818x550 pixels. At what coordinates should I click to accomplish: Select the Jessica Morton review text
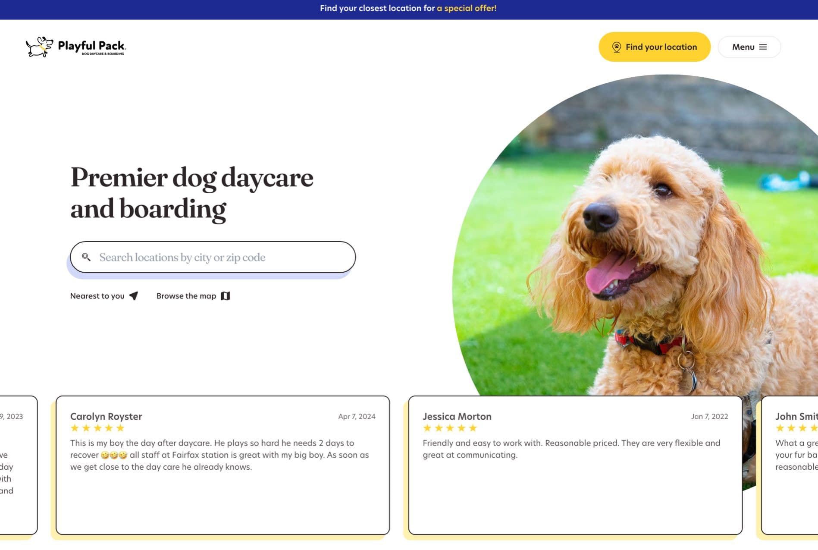571,449
